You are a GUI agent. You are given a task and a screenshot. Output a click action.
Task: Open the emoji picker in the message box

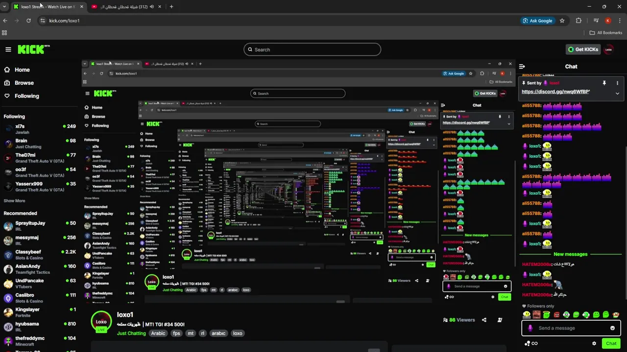coord(612,328)
